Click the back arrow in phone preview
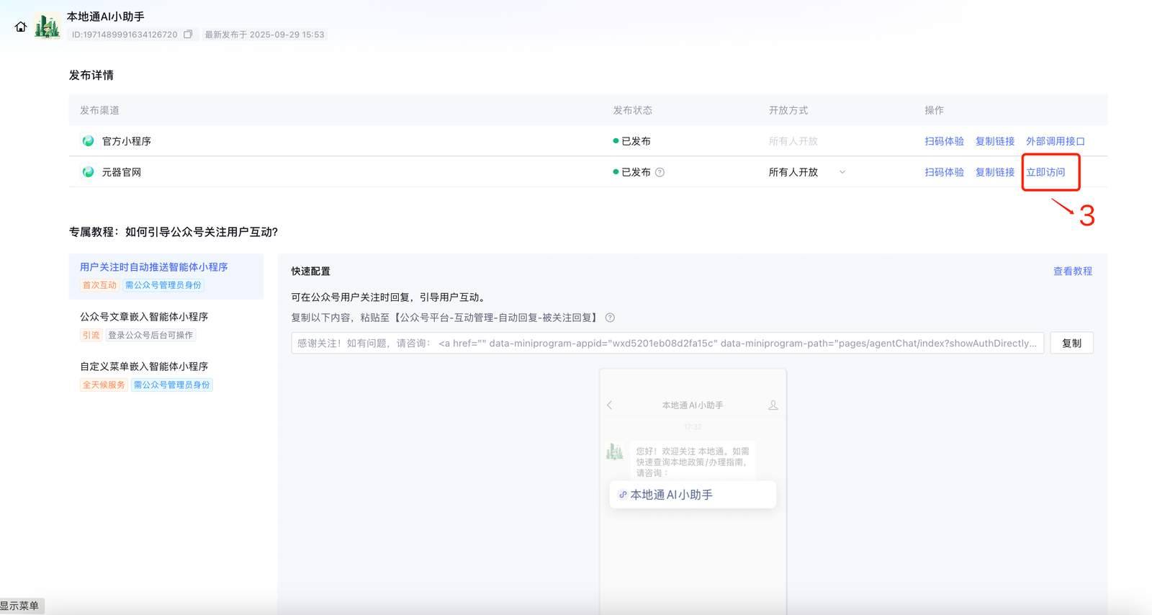 [x=610, y=405]
